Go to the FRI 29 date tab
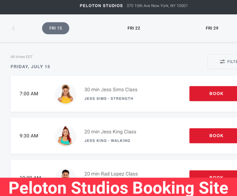This screenshot has height=196, width=237. [x=212, y=28]
